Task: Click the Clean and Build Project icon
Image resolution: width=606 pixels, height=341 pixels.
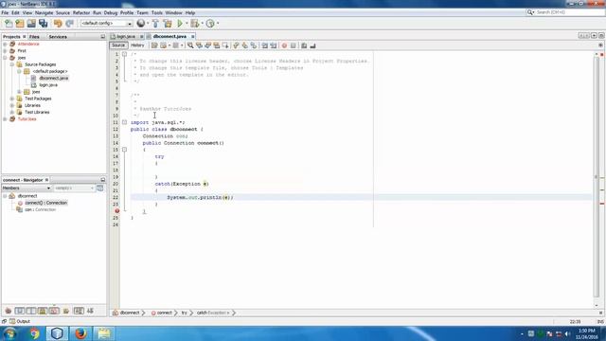Action: pyautogui.click(x=168, y=24)
